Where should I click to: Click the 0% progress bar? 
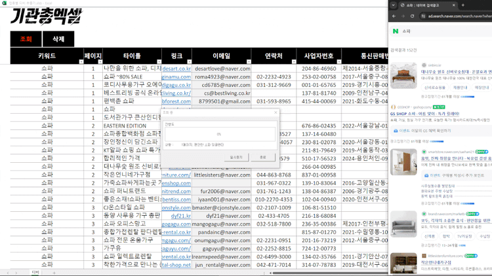(x=220, y=134)
